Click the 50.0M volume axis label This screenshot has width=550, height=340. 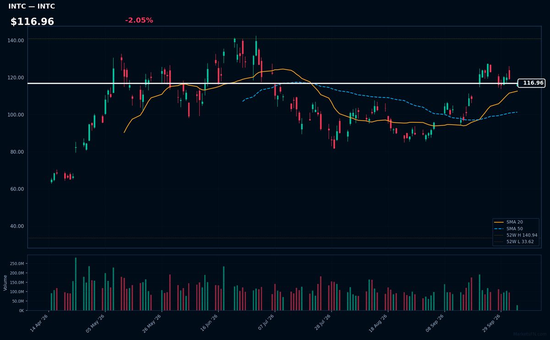pos(18,301)
